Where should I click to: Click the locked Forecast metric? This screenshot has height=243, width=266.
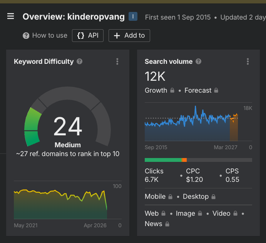click(198, 90)
